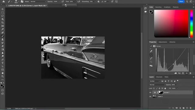
Task: Open the brush Mode dropdown
Action: (38, 2)
